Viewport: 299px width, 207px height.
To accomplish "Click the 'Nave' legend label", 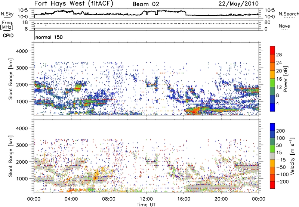I will 284,26.
